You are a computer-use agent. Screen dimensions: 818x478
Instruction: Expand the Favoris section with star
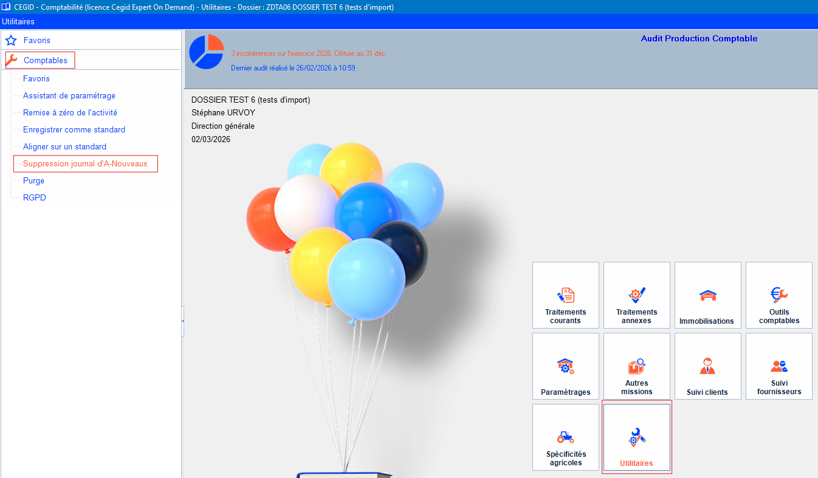pos(36,40)
